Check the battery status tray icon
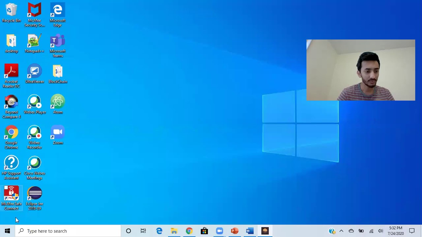 (361, 231)
